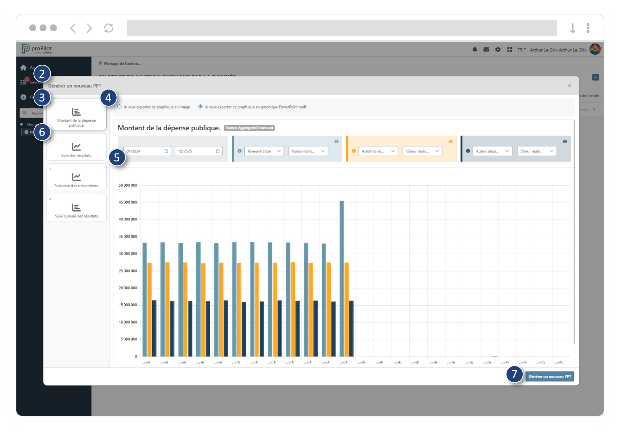This screenshot has width=620, height=433.
Task: Click the 01/2024 start date field
Action: (147, 151)
